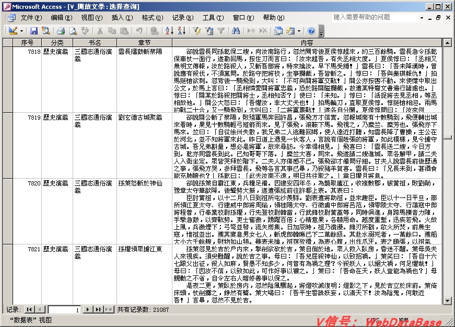Open the help question dropdown arrow

tap(422, 18)
